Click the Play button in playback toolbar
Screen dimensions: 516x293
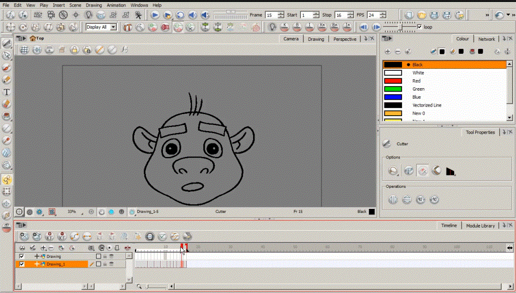pyautogui.click(x=155, y=15)
